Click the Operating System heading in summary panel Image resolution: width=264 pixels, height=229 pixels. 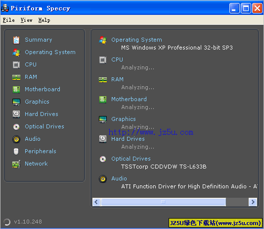click(137, 40)
